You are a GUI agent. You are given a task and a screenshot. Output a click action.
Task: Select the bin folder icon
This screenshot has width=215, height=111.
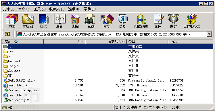tap(5, 56)
